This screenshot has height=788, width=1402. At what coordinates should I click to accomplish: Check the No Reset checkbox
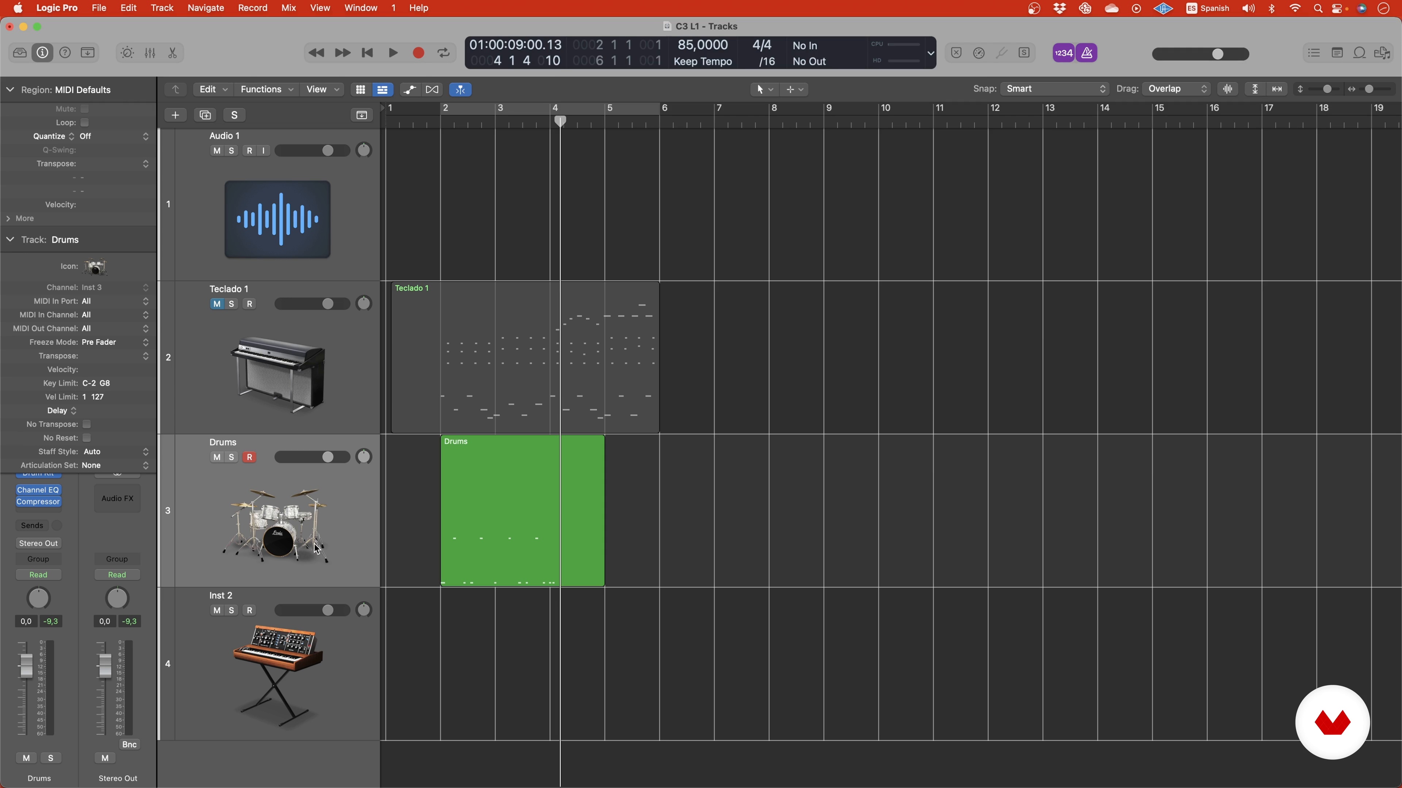[87, 438]
